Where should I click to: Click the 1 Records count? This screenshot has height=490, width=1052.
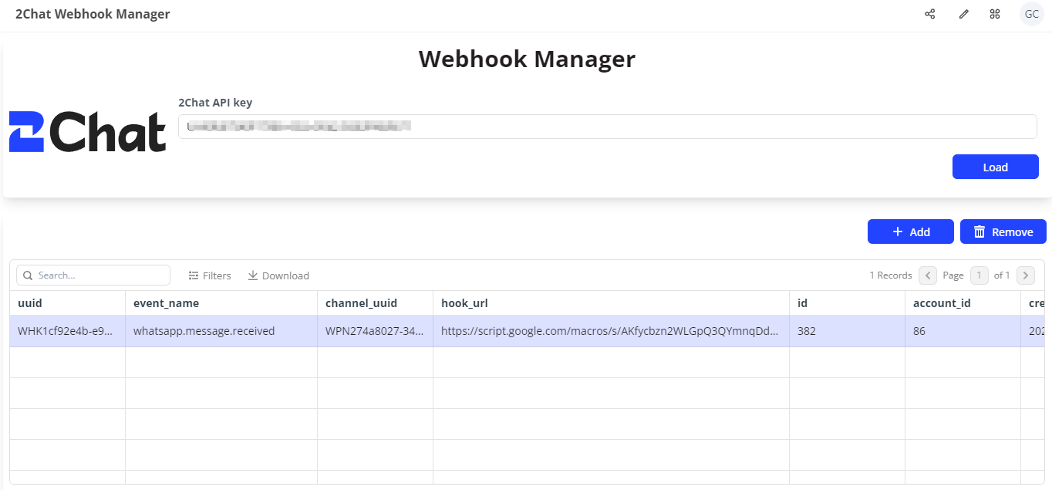891,275
